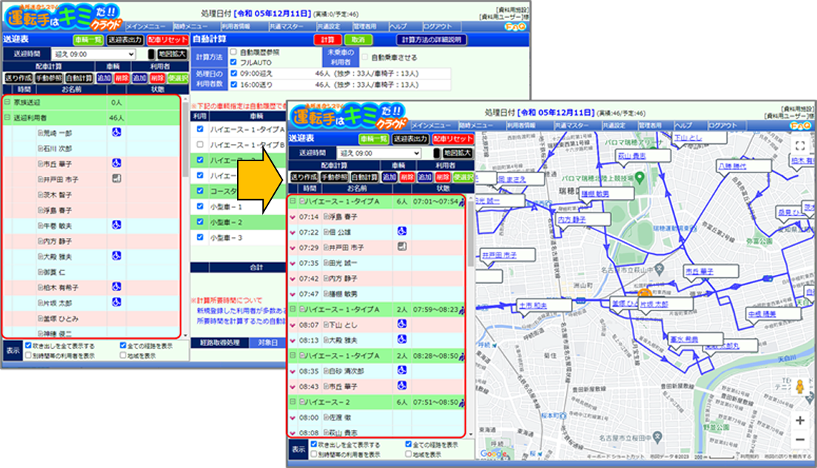The width and height of the screenshot is (817, 468).
Task: Click 市丘 華子's wheelchair icon in the back window
Action: pos(116,163)
